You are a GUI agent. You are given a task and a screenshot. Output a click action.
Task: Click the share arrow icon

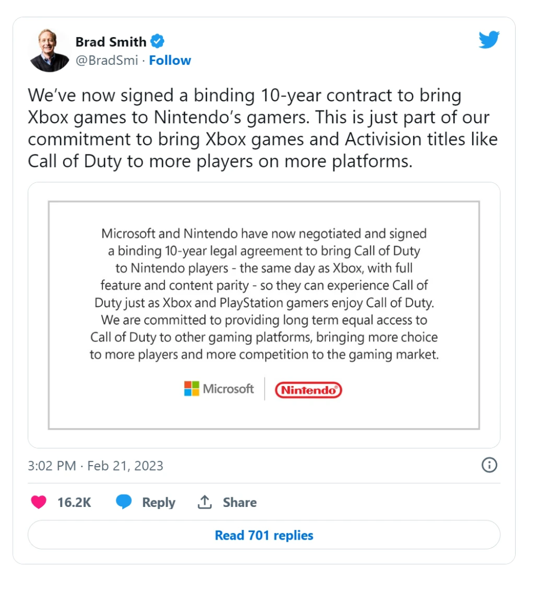pos(205,503)
